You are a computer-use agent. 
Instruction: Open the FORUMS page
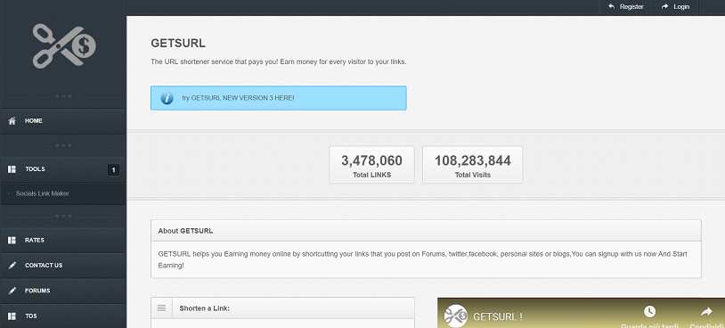coord(63,291)
